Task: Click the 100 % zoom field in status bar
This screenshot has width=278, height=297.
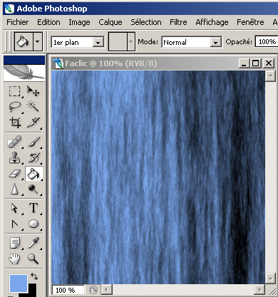Action: (x=68, y=290)
